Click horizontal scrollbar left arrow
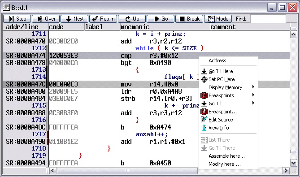300x177 pixels. point(53,170)
